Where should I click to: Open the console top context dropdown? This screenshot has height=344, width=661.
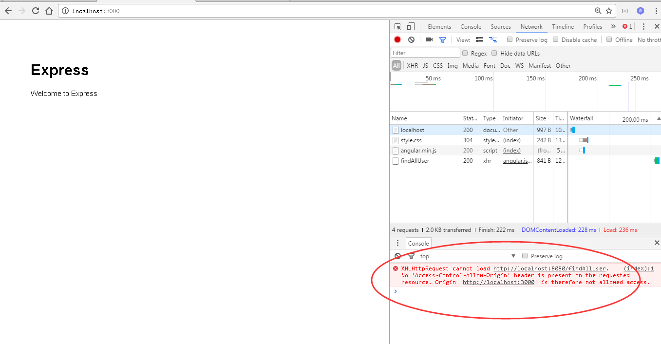point(468,256)
